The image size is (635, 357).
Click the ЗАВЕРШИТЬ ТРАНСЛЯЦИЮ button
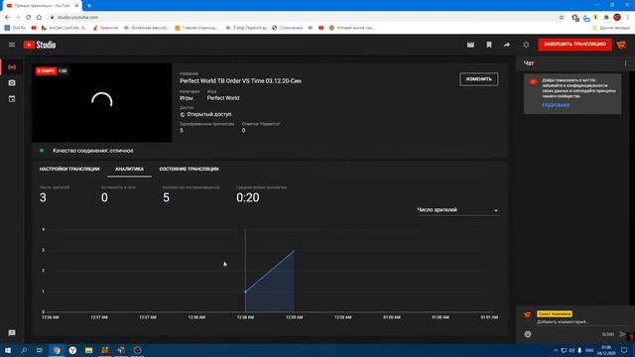(x=574, y=44)
